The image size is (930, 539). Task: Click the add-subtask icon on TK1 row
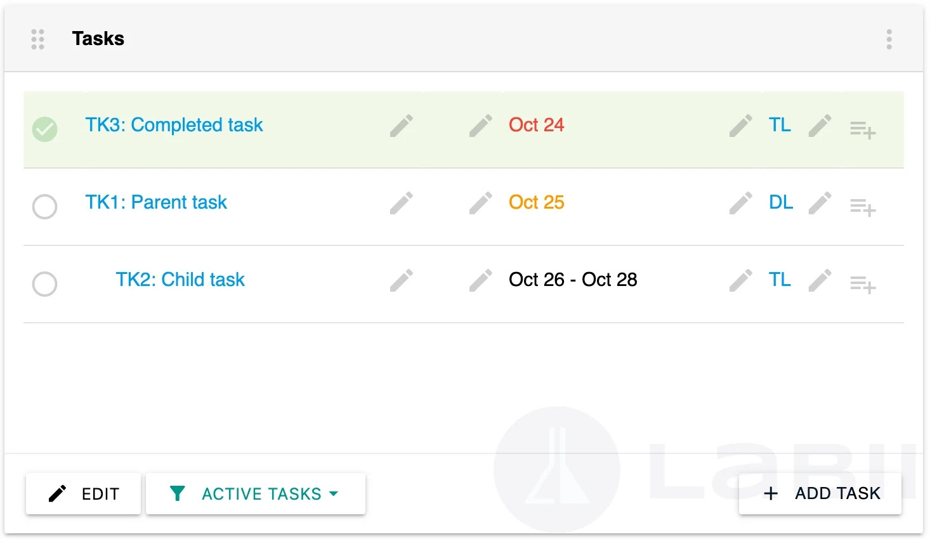863,207
